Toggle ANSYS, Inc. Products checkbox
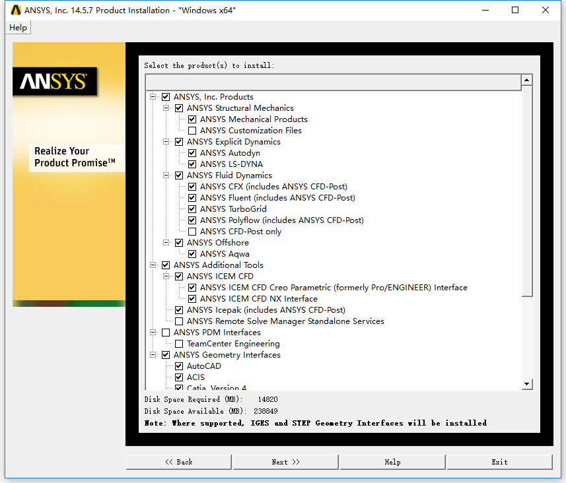 (166, 97)
